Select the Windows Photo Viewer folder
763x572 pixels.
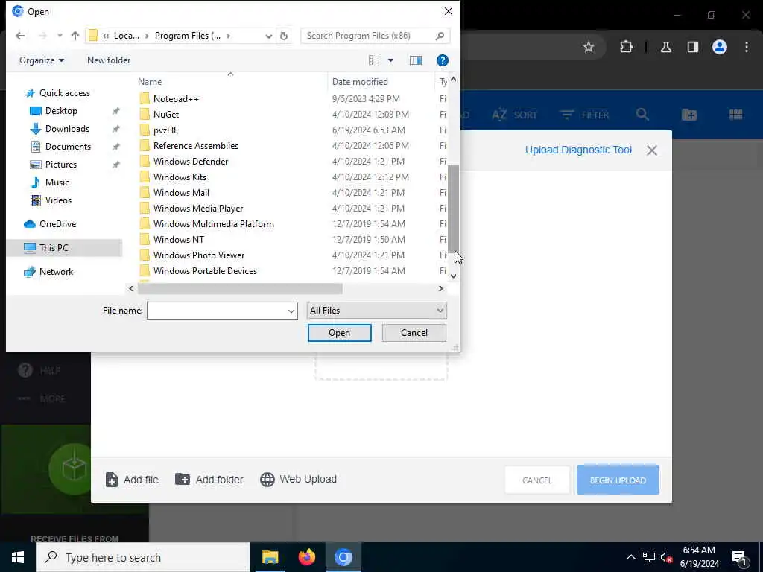(199, 255)
